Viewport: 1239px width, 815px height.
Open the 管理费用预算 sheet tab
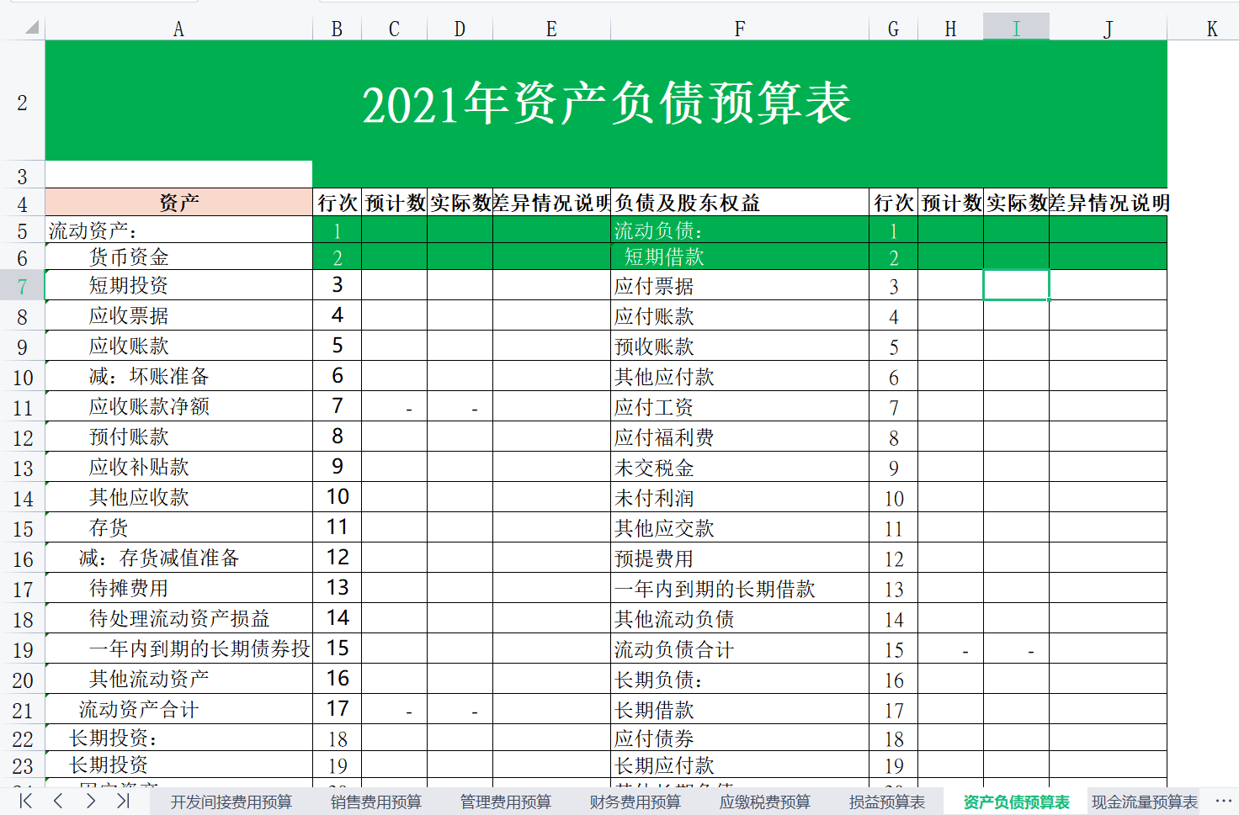pyautogui.click(x=506, y=802)
